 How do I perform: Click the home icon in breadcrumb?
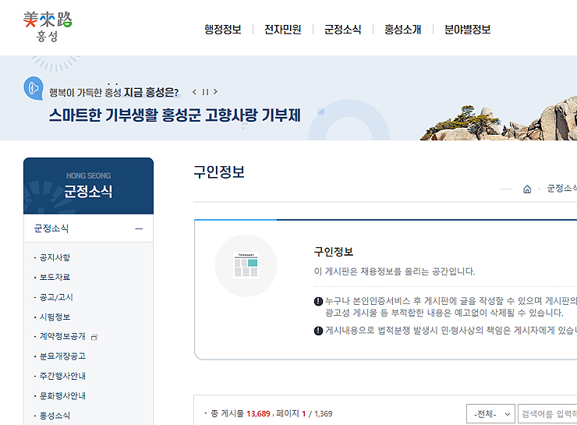pyautogui.click(x=527, y=189)
